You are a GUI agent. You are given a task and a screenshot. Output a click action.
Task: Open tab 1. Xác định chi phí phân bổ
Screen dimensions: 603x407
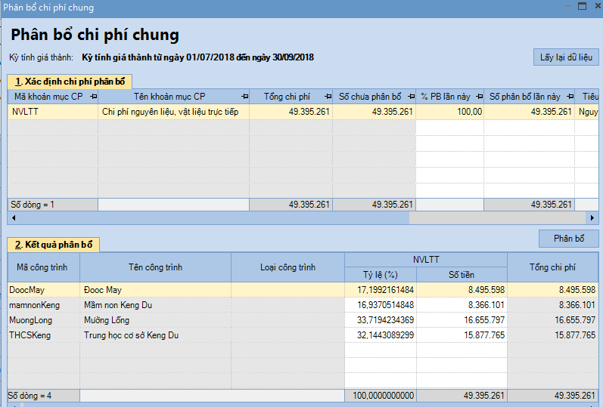pyautogui.click(x=70, y=82)
